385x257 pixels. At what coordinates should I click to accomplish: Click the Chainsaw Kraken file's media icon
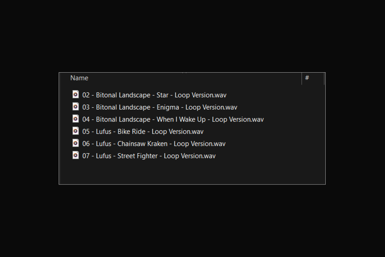[75, 143]
